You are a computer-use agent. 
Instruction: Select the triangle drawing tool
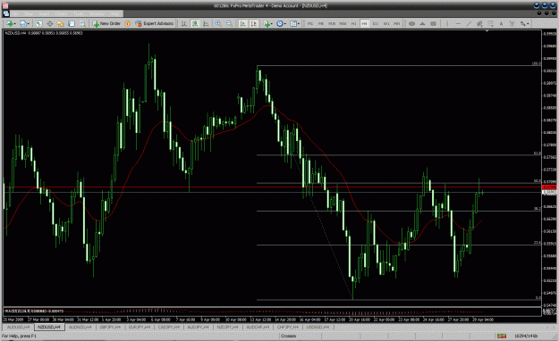click(x=422, y=23)
